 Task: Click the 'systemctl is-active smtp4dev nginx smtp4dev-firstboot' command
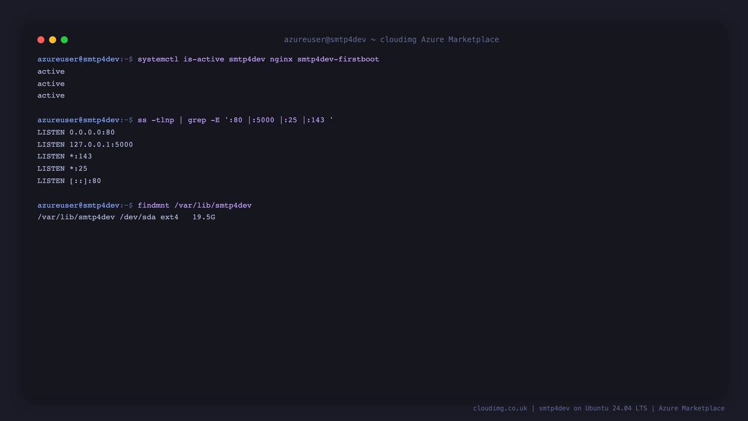pyautogui.click(x=258, y=59)
